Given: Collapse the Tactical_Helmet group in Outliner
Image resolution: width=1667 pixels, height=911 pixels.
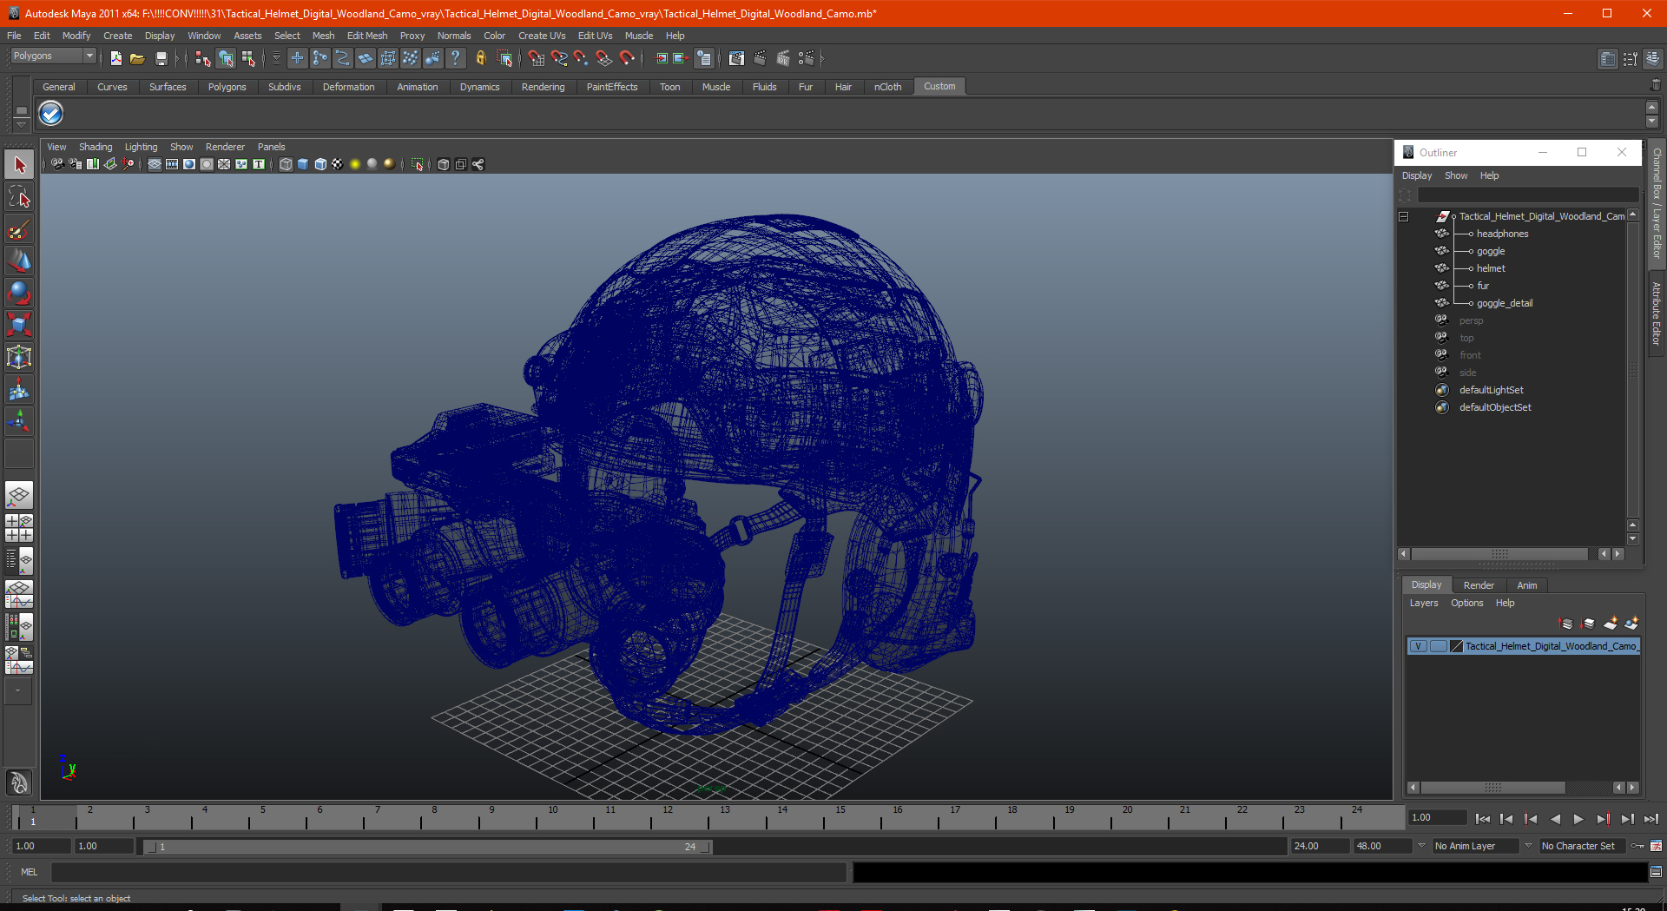Looking at the screenshot, I should 1403,216.
